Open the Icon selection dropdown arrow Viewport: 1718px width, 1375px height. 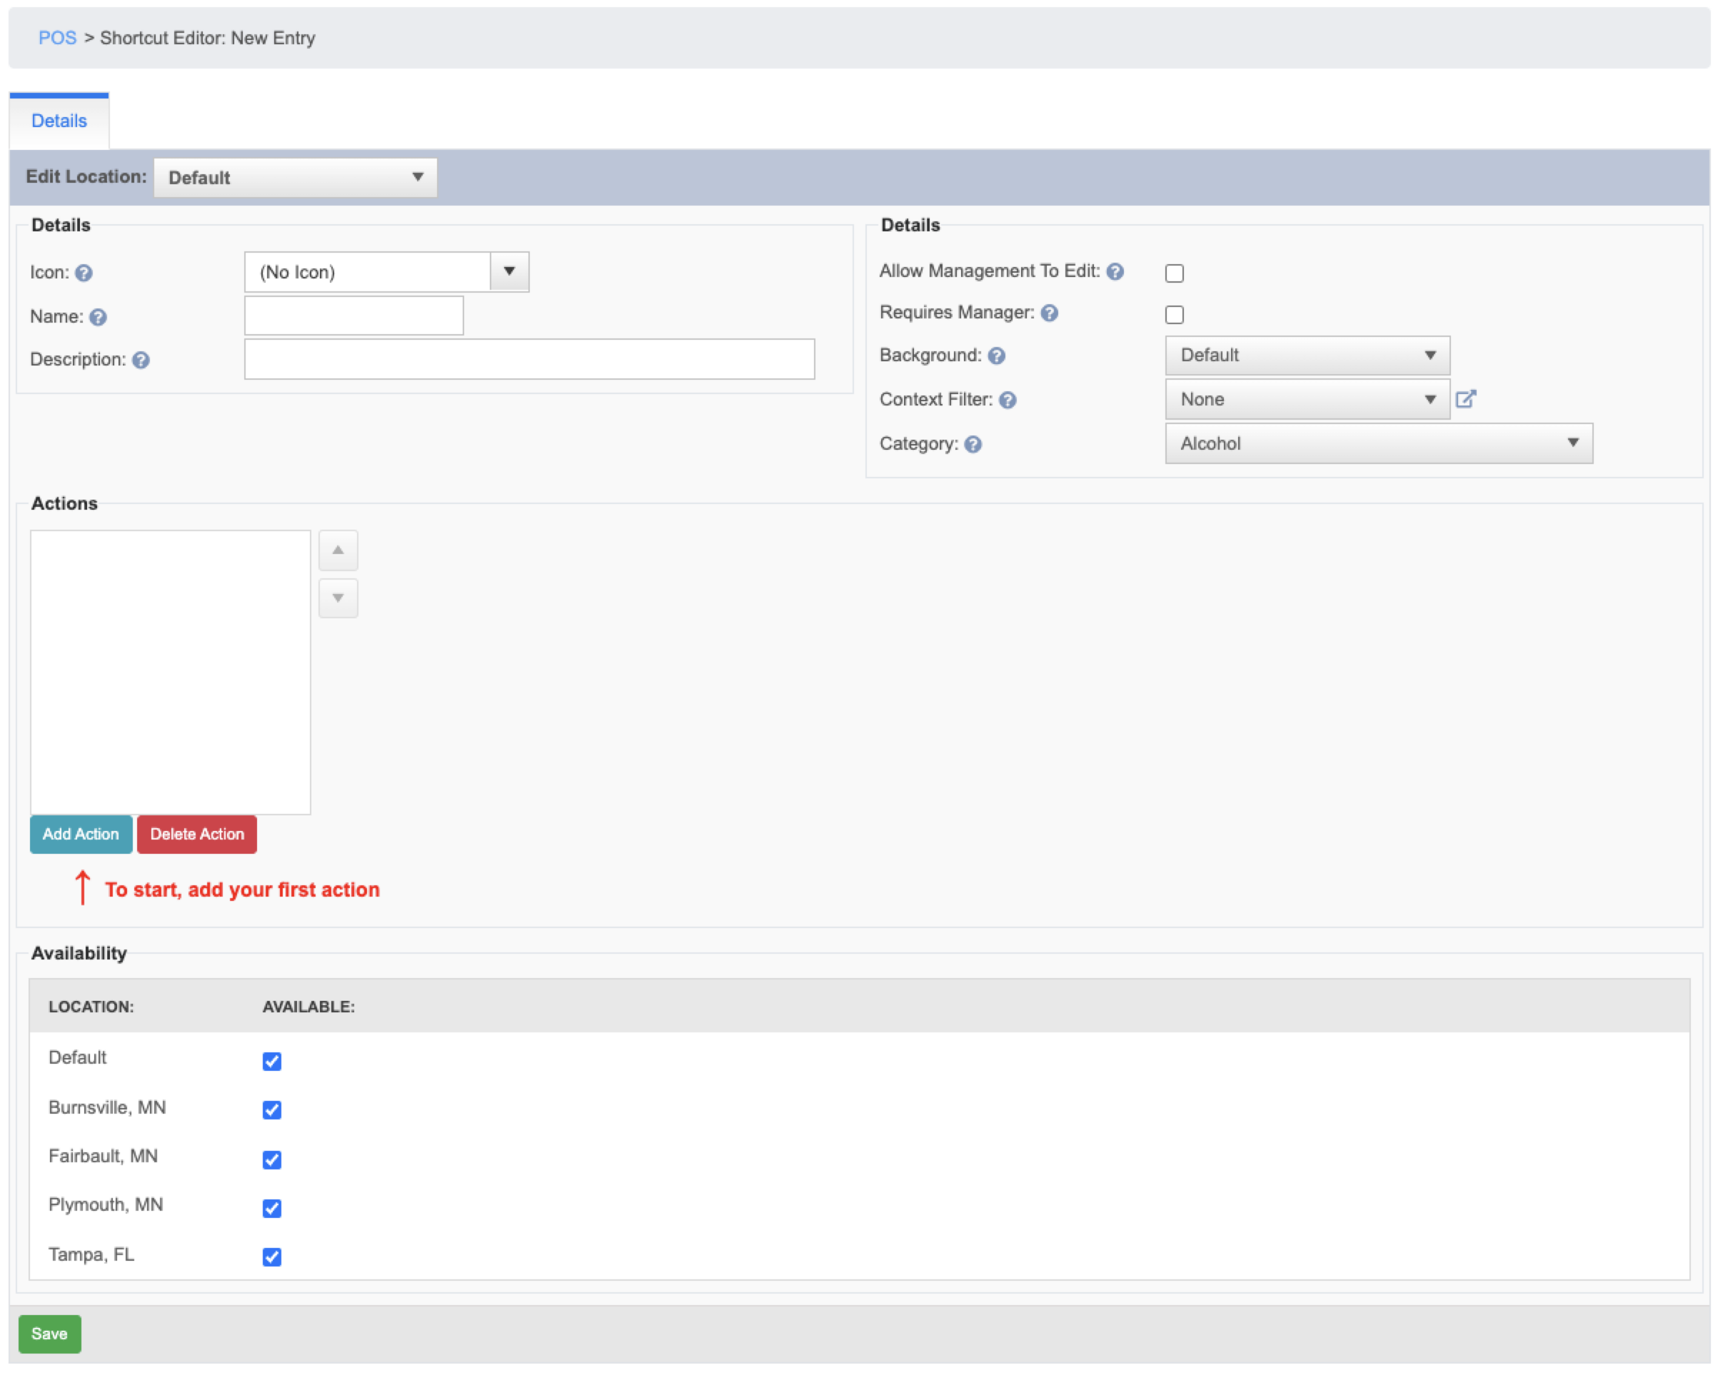(509, 272)
